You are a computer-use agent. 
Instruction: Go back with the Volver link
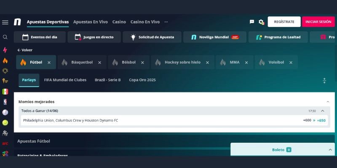(24, 50)
